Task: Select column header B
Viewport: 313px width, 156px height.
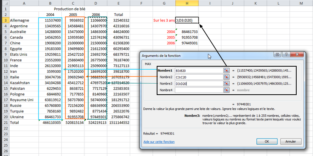Action: tap(50, 3)
